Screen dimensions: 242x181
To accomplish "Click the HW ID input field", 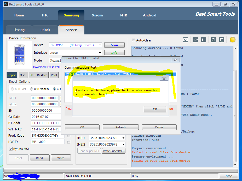I will [x=48, y=142].
